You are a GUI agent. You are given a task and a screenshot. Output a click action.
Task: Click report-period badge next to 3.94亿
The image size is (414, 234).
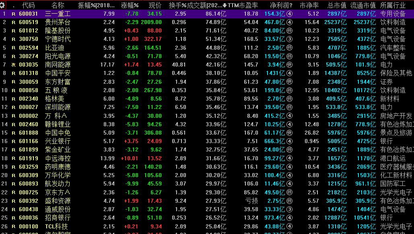coord(290,65)
